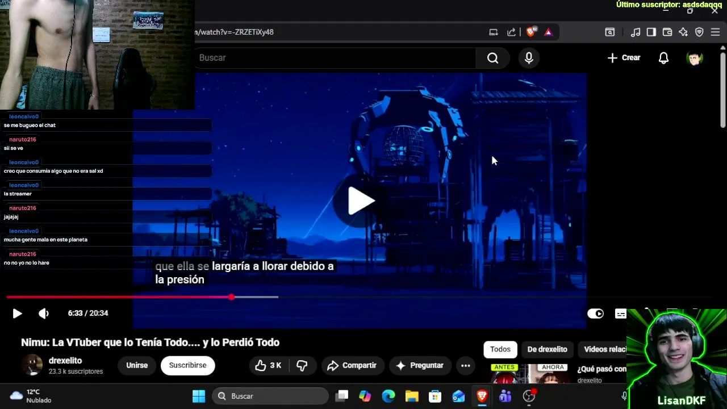Open the Brave Wallet icon
This screenshot has height=409, width=727.
click(x=667, y=32)
